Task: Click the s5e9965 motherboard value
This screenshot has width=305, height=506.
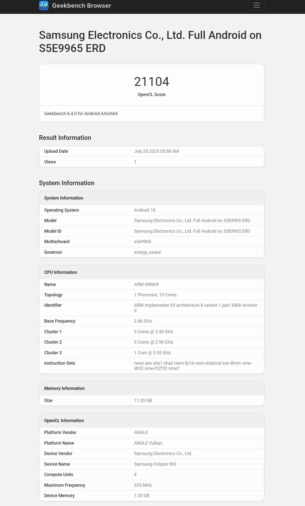Action: tap(142, 242)
